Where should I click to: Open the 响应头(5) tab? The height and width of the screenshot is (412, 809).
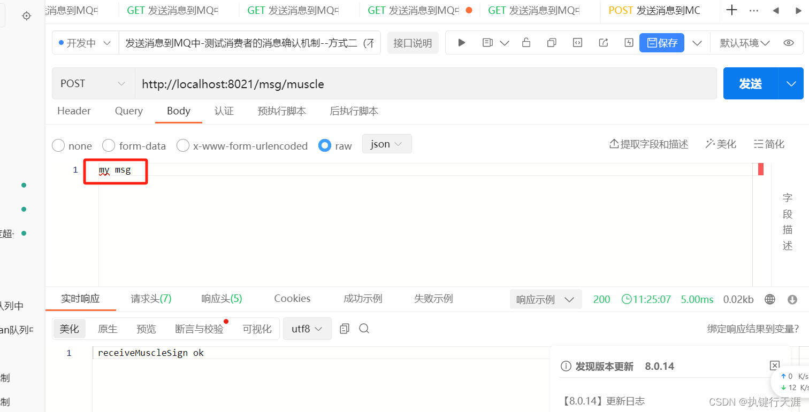[x=222, y=299]
